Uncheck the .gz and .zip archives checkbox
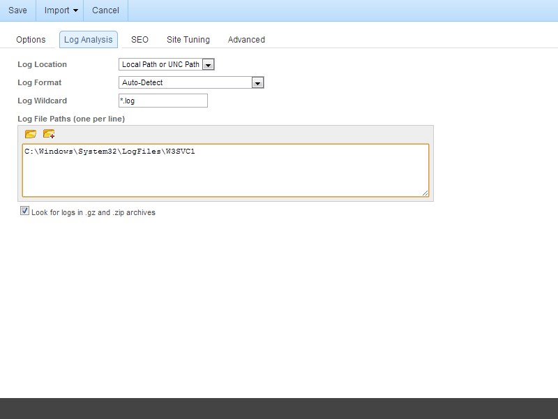This screenshot has width=558, height=419. [25, 211]
